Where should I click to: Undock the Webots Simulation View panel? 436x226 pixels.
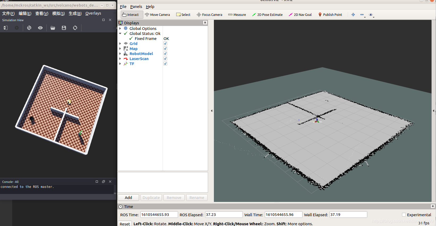(103, 20)
